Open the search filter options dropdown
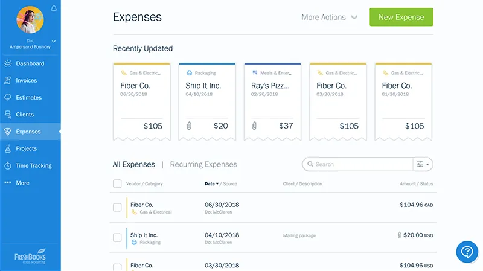Screen dimensions: 483x271 pyautogui.click(x=423, y=164)
